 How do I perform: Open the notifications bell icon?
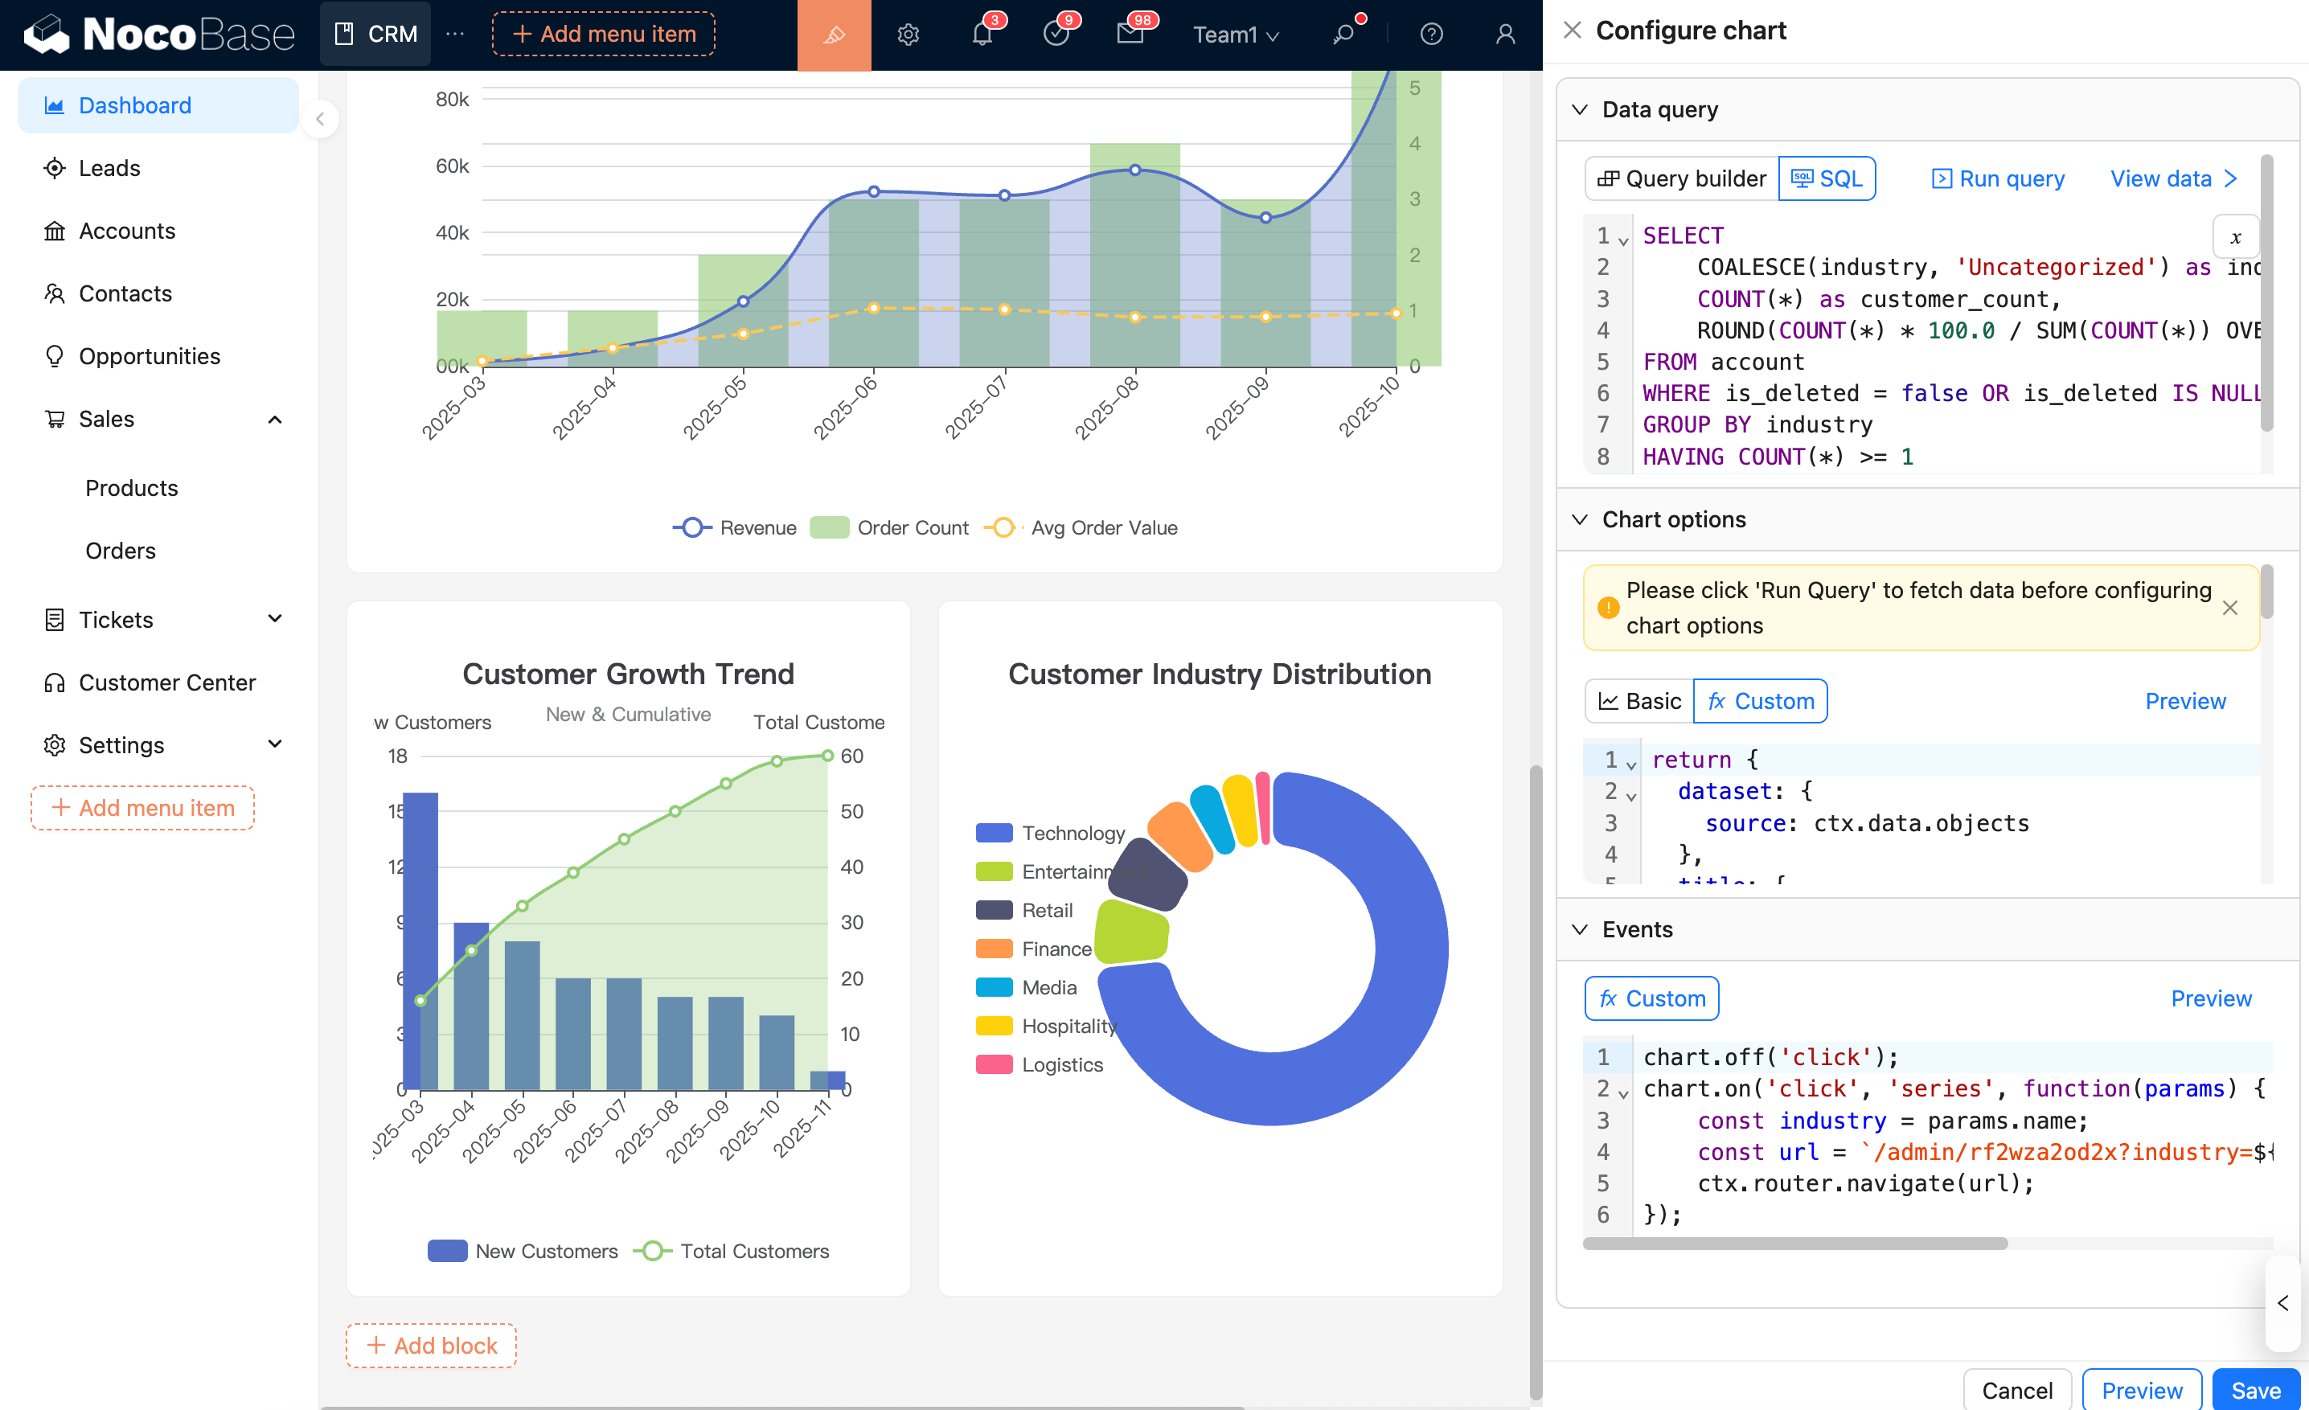pyautogui.click(x=981, y=35)
